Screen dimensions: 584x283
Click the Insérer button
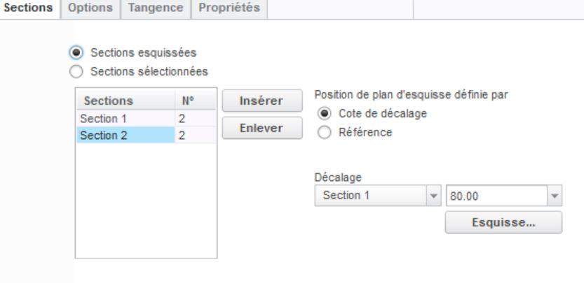coord(261,101)
